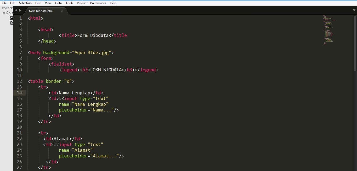
Task: Open the Edit menu
Action: 13,3
